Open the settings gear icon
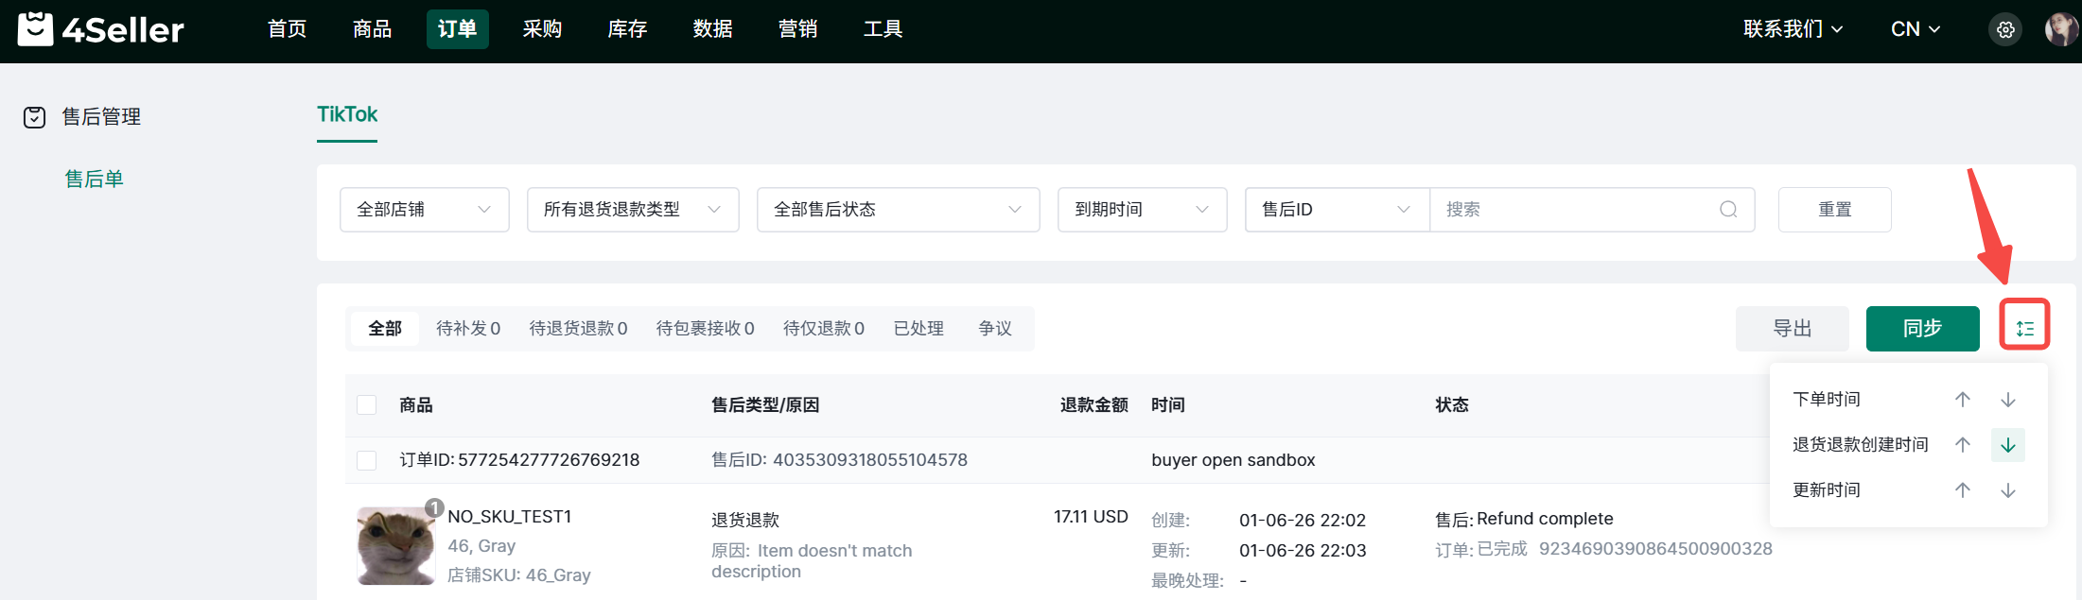The height and width of the screenshot is (600, 2082). (2004, 30)
